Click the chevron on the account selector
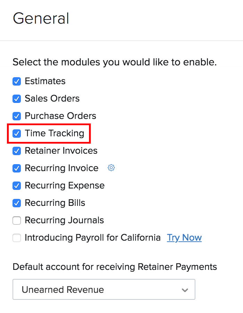 pyautogui.click(x=185, y=289)
